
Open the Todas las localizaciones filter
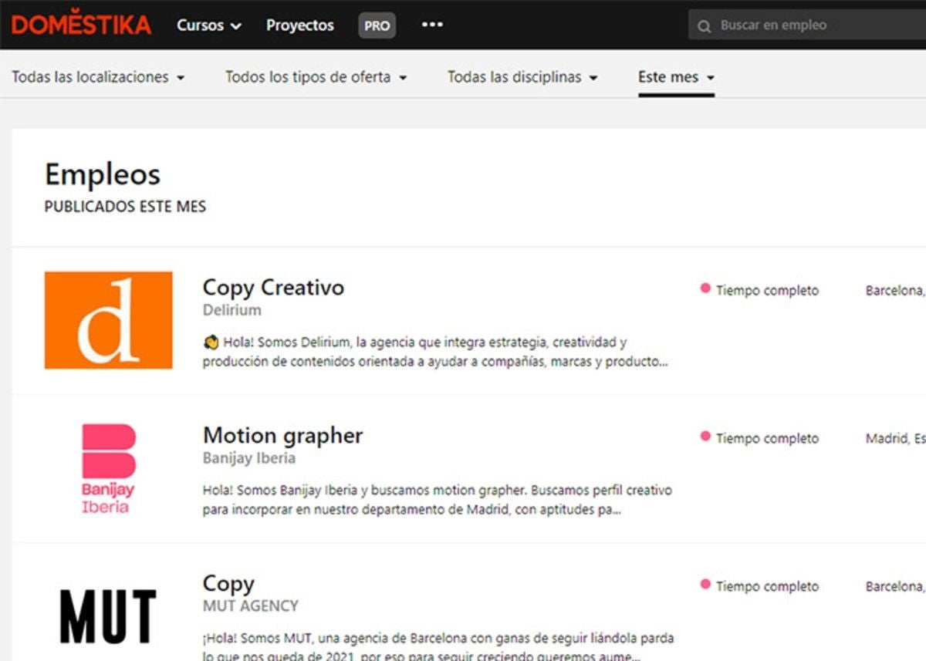coord(98,77)
